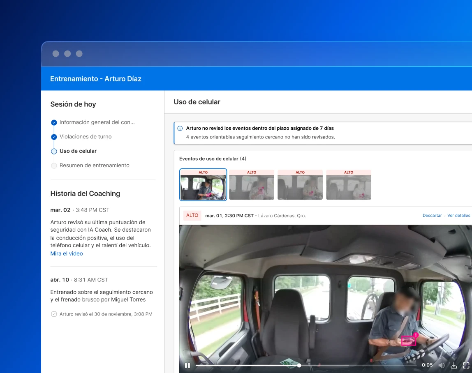Enter fullscreen video mode
This screenshot has height=373, width=472.
pos(466,365)
